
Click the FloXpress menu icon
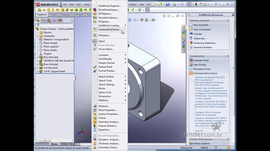tap(95, 21)
